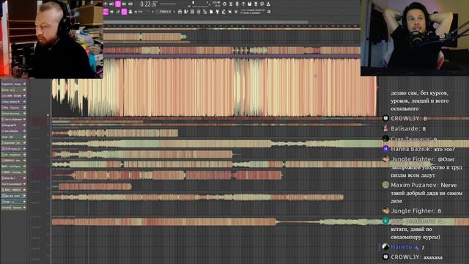Screen dimensions: 469x264
Task: Toggle the leftmost pink button in second toolbar row
Action: [106, 12]
